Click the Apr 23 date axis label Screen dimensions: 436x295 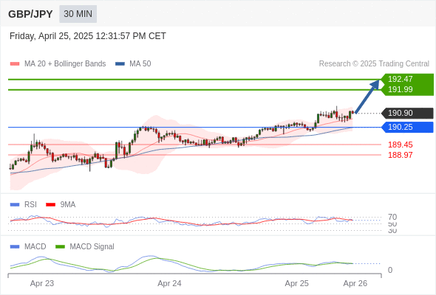[42, 283]
